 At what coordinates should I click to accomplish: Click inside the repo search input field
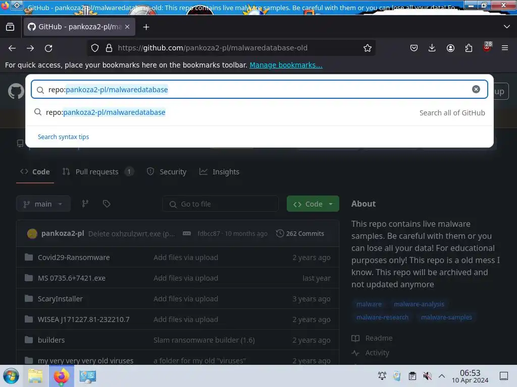tap(259, 89)
